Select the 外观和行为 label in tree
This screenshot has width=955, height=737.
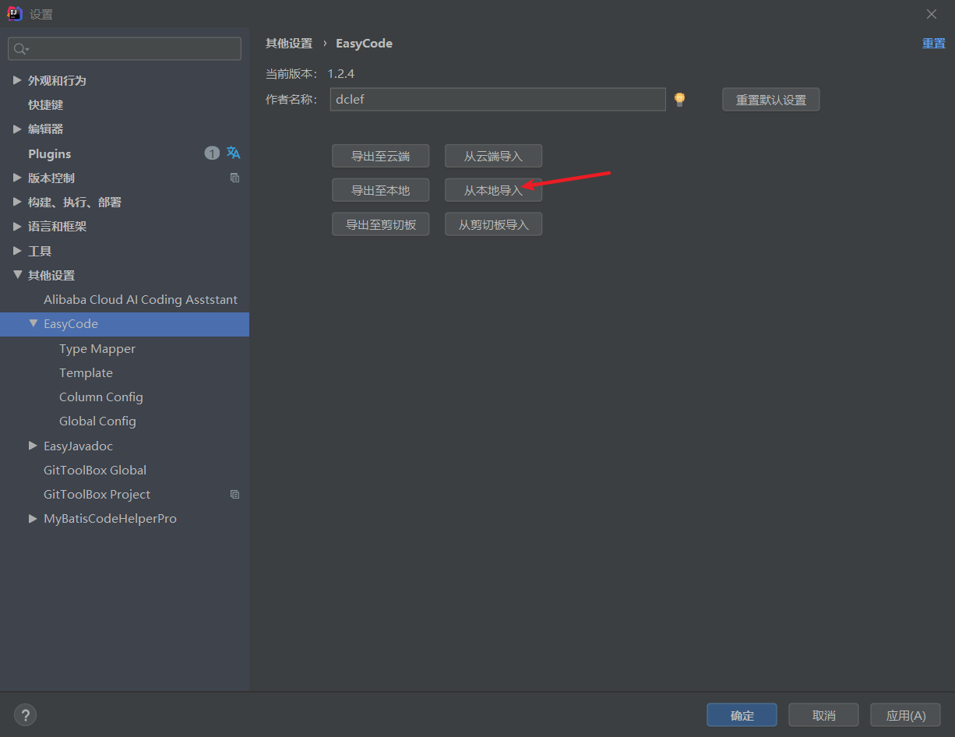tap(57, 80)
